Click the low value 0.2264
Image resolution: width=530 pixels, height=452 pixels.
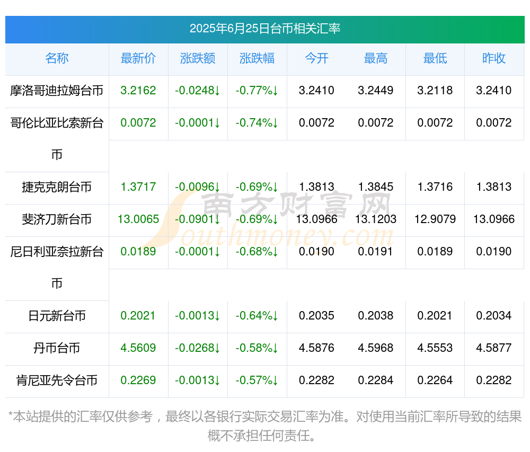(435, 380)
